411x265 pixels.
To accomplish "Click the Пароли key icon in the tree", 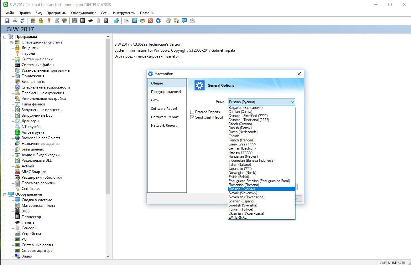I will (18, 54).
